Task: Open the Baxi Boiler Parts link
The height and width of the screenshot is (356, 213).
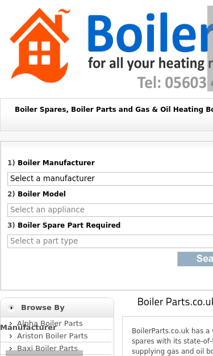Action: point(47,348)
